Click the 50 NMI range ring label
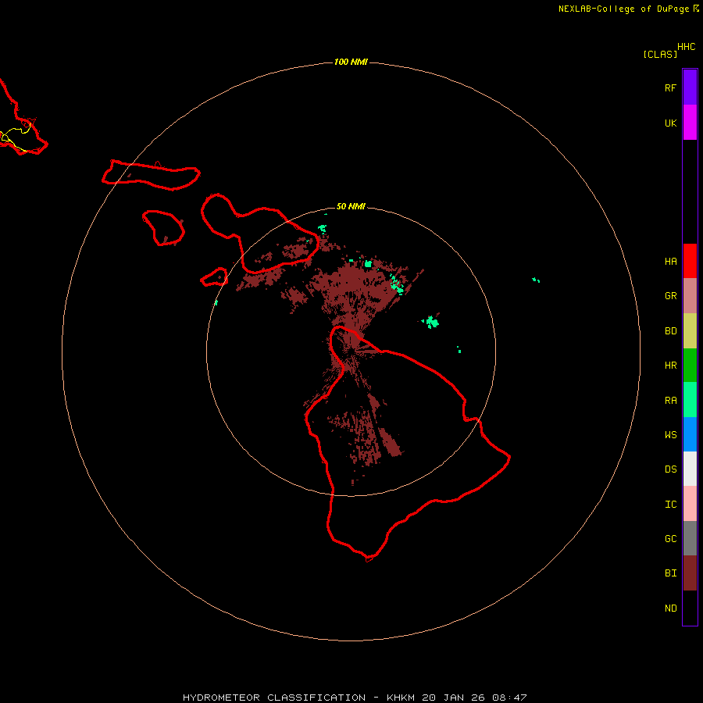Viewport: 703px width, 703px height. [x=351, y=206]
